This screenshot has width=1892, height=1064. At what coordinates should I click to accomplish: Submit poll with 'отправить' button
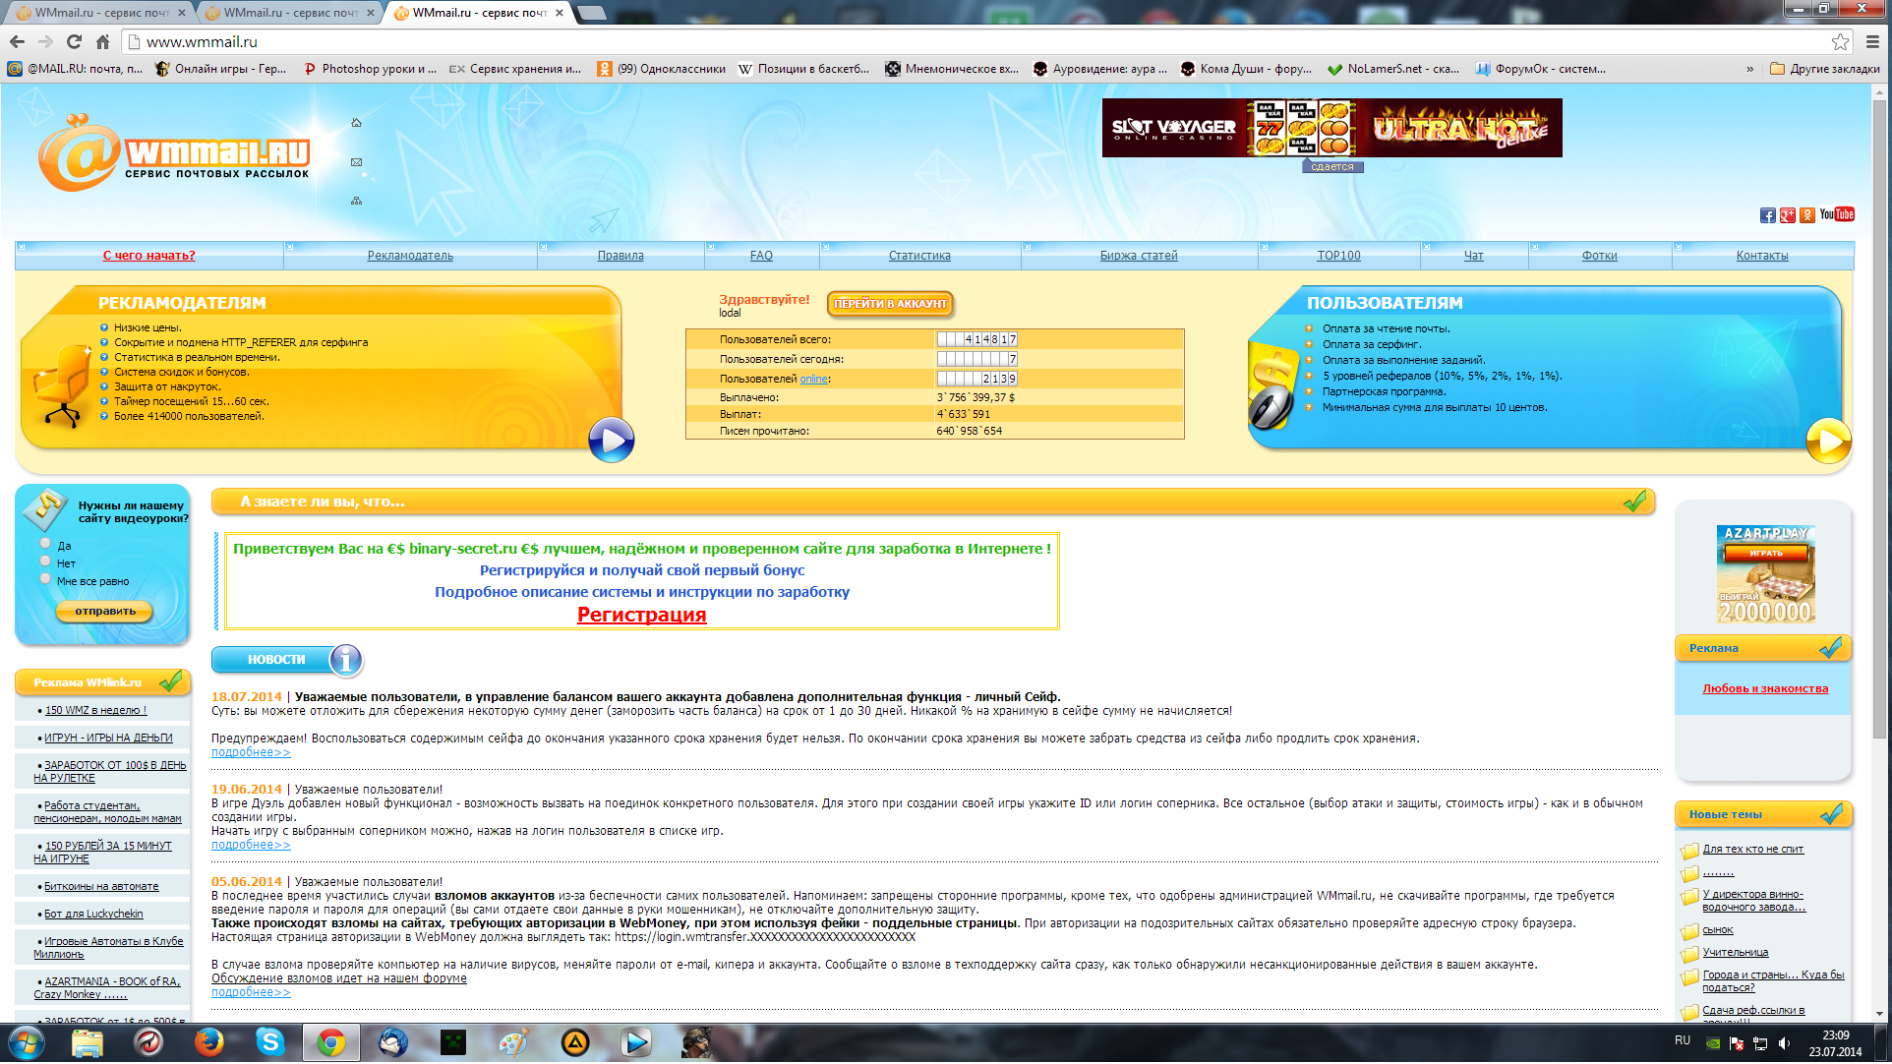105,612
